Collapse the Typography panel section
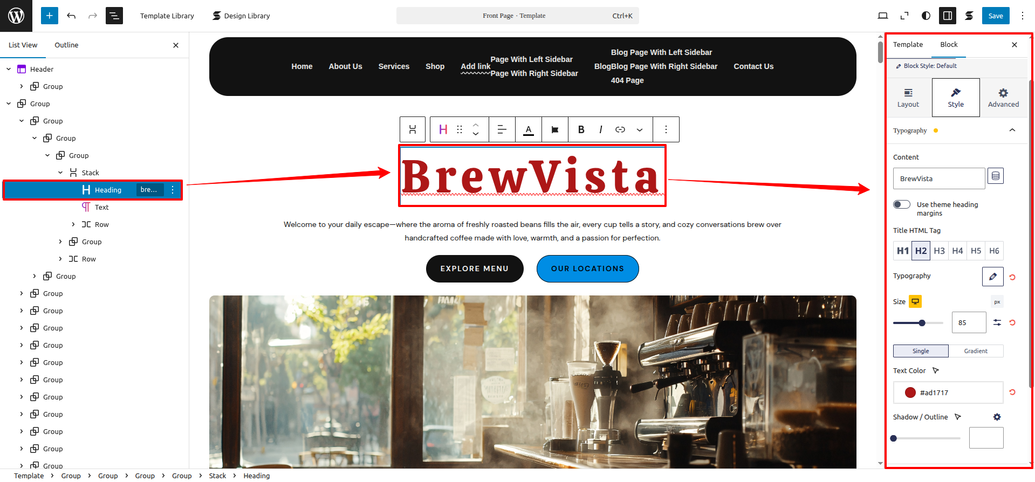Screen dimensions: 1035x482 [x=1012, y=130]
